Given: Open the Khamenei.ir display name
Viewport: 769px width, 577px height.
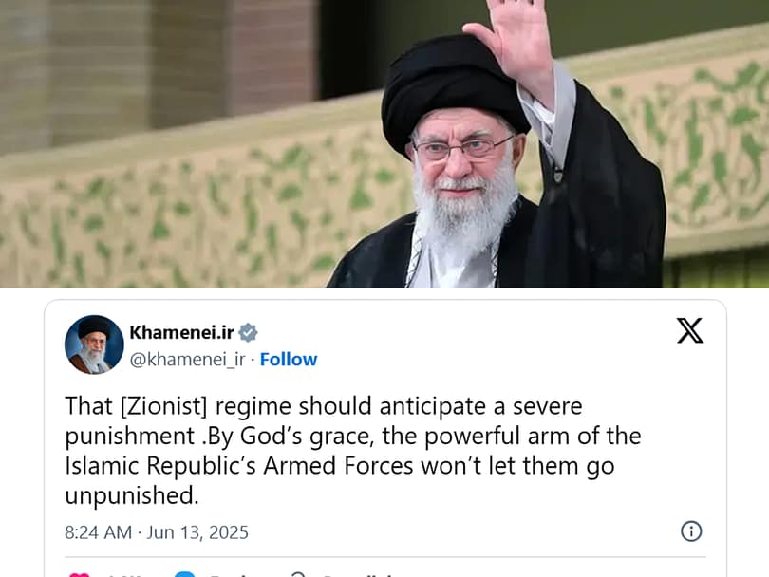Looking at the screenshot, I should 182,332.
